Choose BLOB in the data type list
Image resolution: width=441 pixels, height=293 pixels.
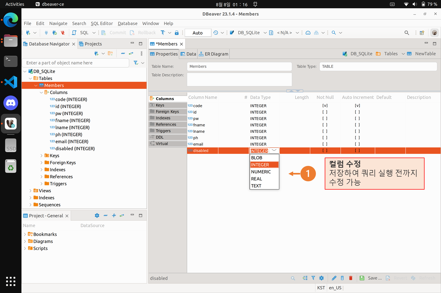point(264,158)
